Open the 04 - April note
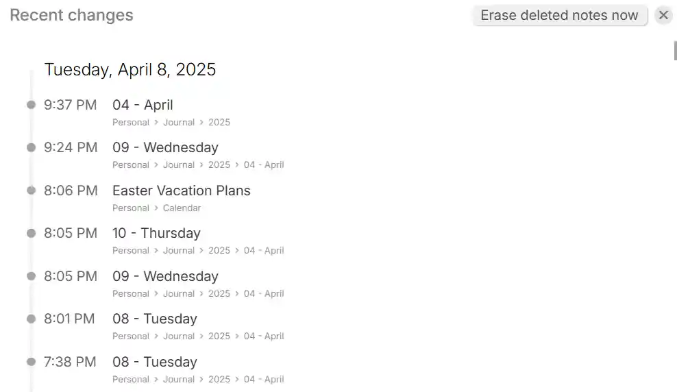677x392 pixels. (143, 105)
